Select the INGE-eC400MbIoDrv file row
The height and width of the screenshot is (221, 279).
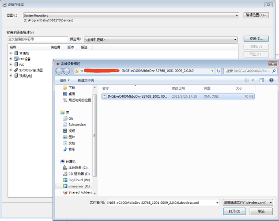click(178, 96)
